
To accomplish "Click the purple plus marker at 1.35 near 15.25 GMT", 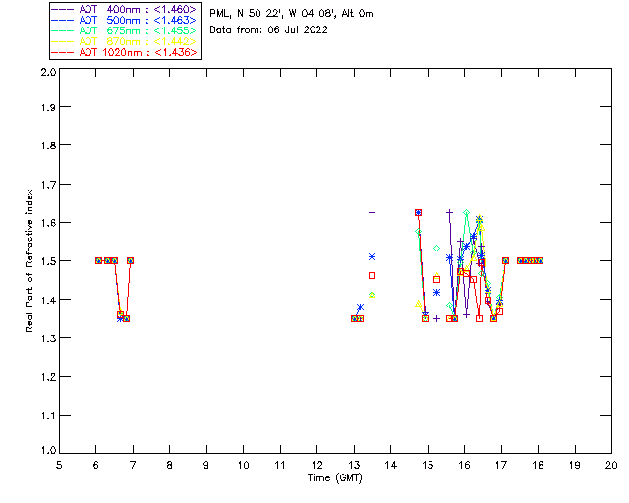I will (436, 319).
